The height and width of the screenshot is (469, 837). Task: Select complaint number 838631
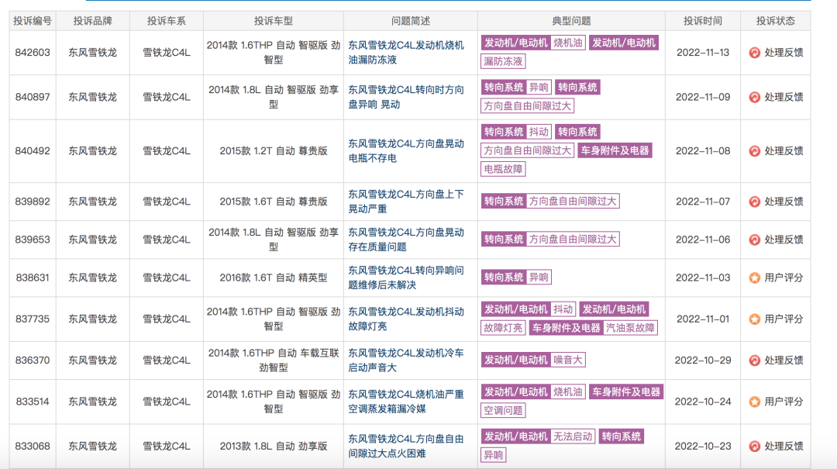click(x=33, y=278)
